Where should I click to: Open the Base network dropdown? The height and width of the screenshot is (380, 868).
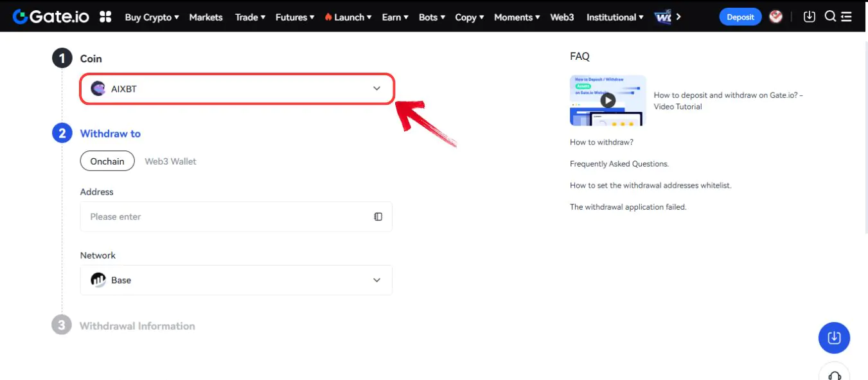[236, 280]
